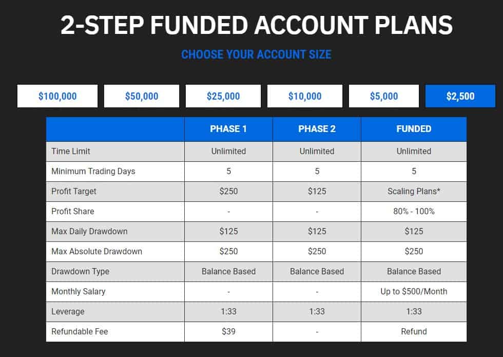This screenshot has height=357, width=503.
Task: Click the $39 refundable fee value
Action: pyautogui.click(x=228, y=331)
